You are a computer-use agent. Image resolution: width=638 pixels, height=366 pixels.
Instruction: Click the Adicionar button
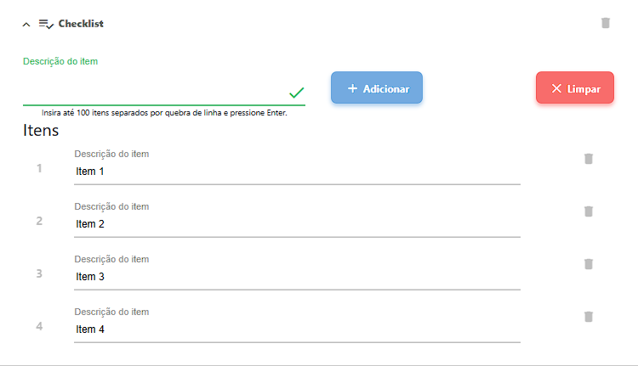pyautogui.click(x=377, y=88)
